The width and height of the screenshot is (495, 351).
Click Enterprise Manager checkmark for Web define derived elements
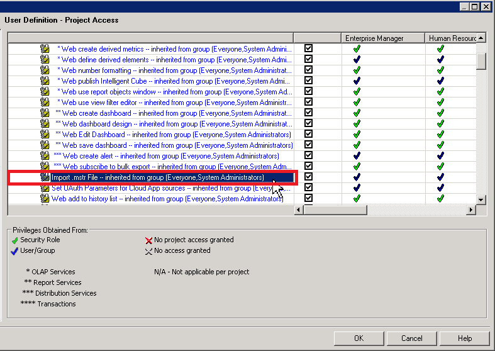coord(357,59)
